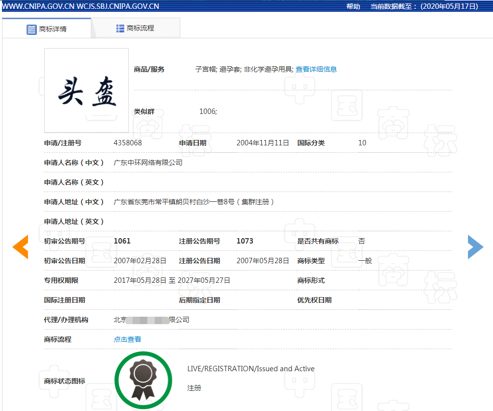Go to previous trademark with orange arrow
Viewport: 493px width, 411px height.
(21, 247)
